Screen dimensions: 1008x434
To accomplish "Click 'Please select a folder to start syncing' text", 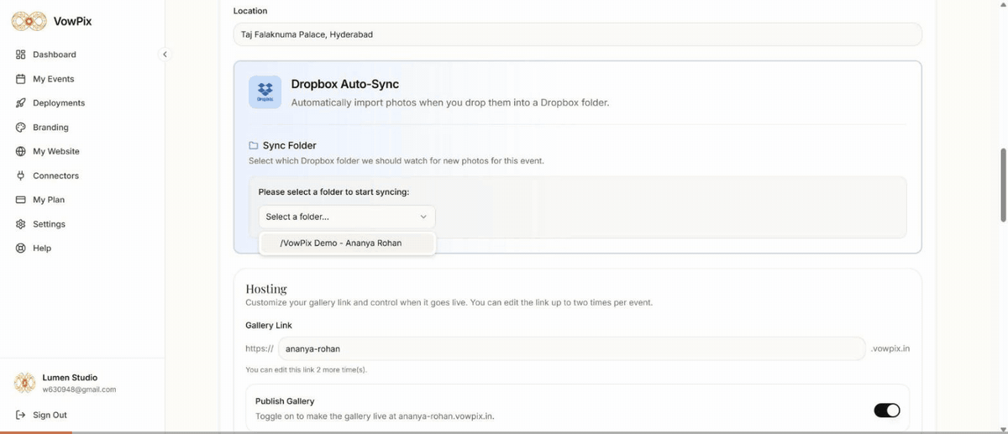I will point(333,192).
